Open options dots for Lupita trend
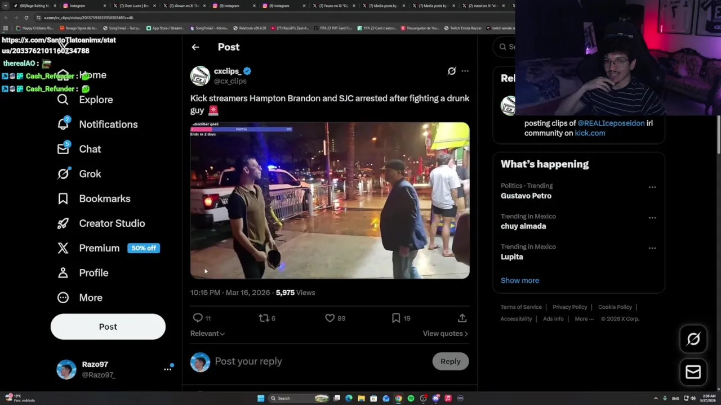721x405 pixels. point(652,248)
